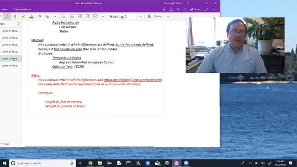Image resolution: width=297 pixels, height=167 pixels.
Task: Open the styles dropdown arrow
Action: [x=141, y=17]
